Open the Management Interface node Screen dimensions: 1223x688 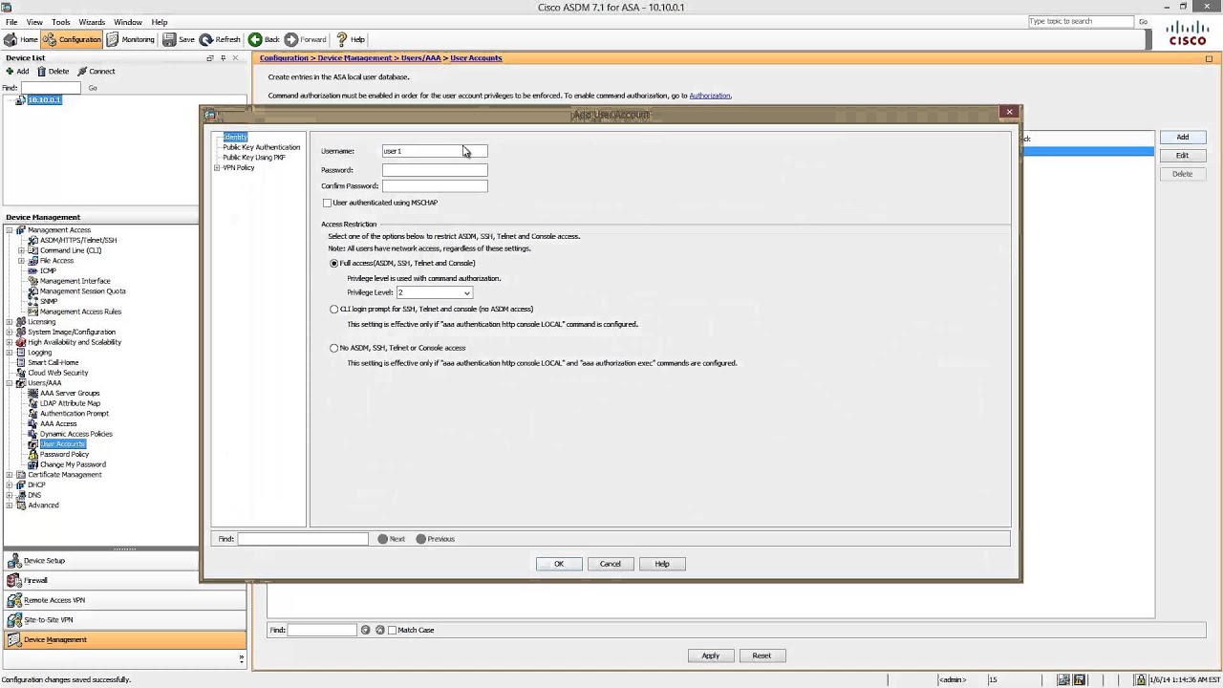coord(75,281)
